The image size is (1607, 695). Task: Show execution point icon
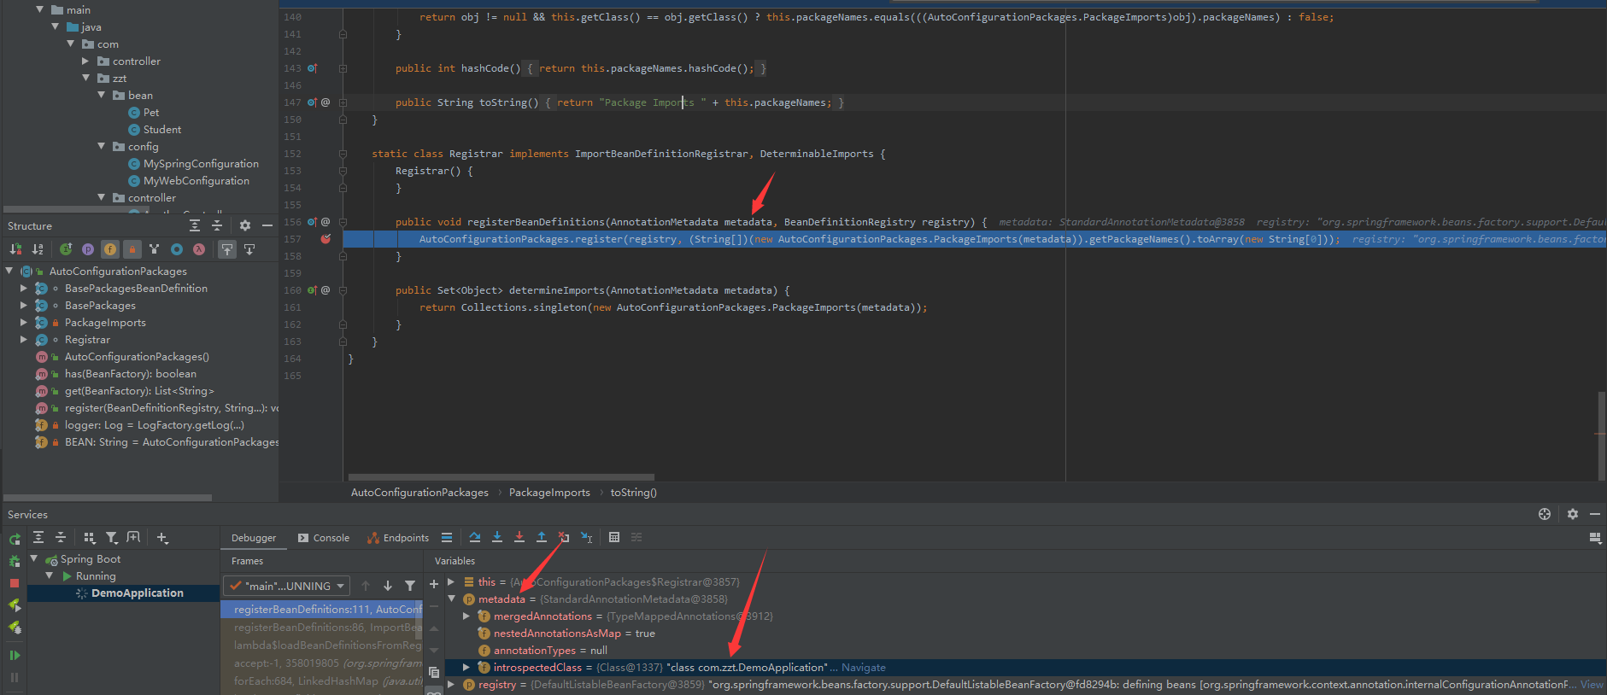click(x=447, y=537)
